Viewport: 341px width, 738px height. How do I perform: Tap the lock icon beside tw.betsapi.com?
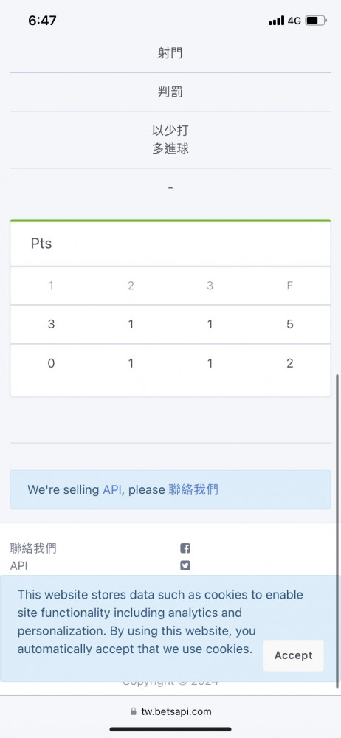(134, 711)
